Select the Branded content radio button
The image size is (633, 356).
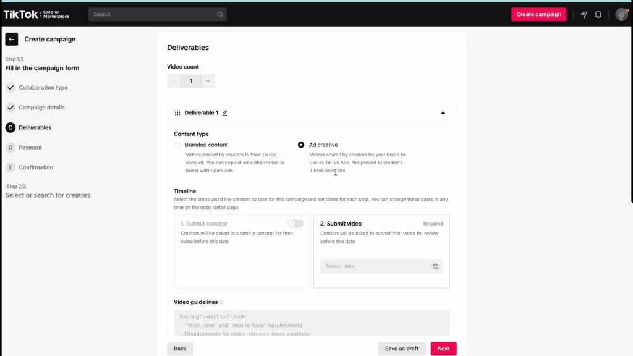click(177, 145)
